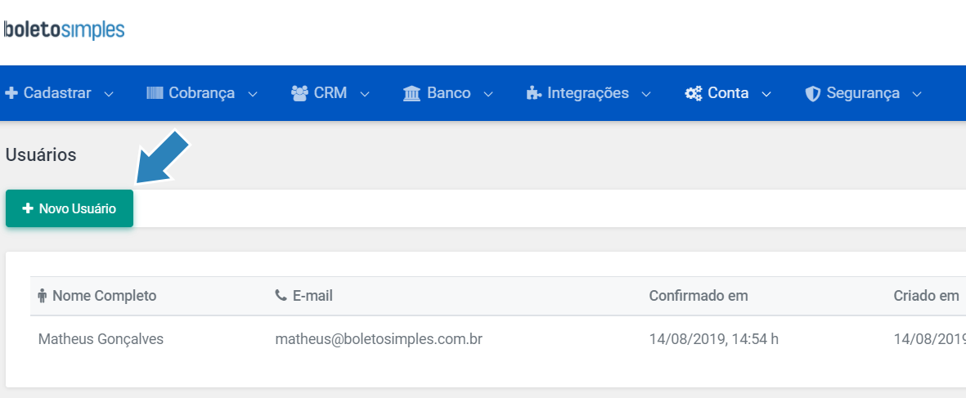
Task: Click the Criado em column header
Action: (926, 296)
